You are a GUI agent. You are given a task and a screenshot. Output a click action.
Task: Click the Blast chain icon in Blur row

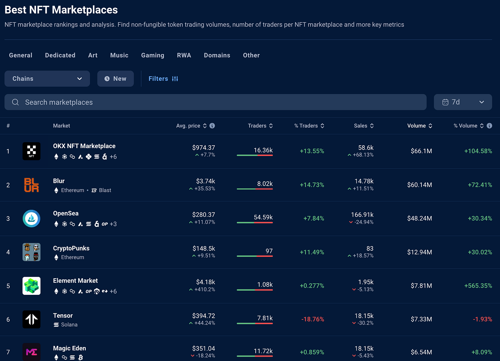94,190
